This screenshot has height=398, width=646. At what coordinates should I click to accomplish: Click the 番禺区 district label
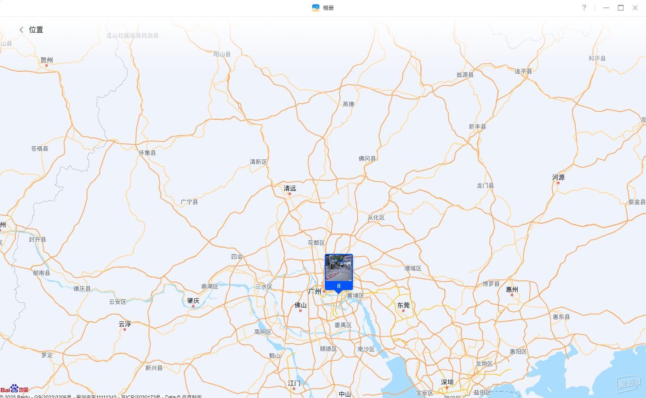tap(343, 325)
